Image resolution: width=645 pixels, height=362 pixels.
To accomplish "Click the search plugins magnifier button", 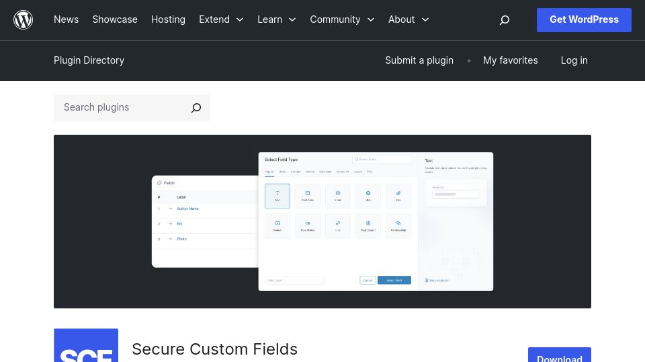I will pos(196,107).
